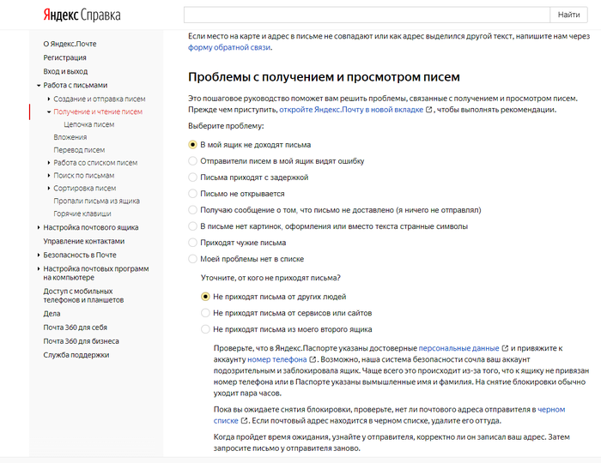
Task: Select 'Письма приходят с задержкой' radio button
Action: pyautogui.click(x=193, y=177)
